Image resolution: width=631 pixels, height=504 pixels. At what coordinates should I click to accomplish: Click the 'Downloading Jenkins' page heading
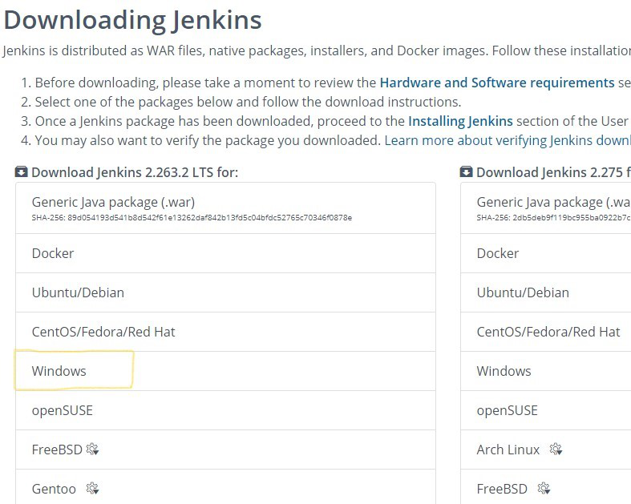point(133,20)
